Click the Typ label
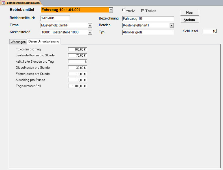The height and width of the screenshot is (170, 223). (102, 32)
